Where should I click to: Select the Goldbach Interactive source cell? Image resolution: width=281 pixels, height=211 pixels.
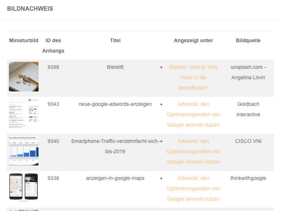248,109
